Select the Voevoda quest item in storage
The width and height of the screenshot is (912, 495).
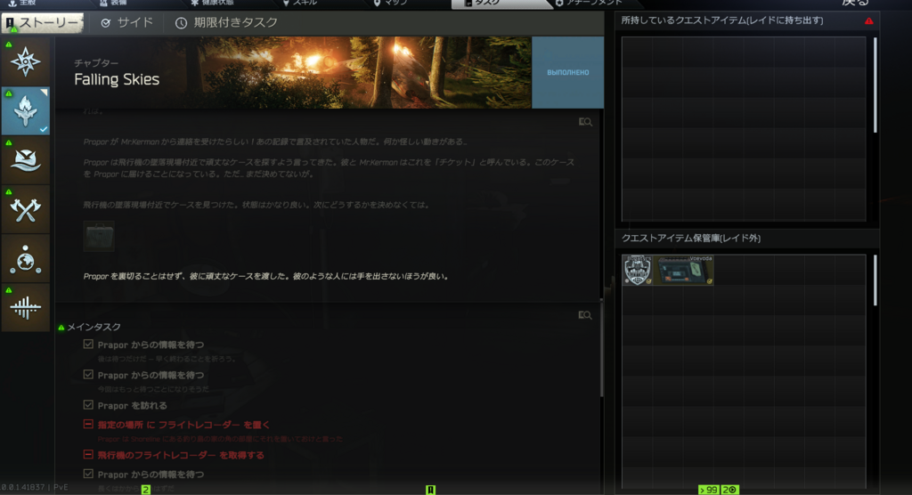686,271
